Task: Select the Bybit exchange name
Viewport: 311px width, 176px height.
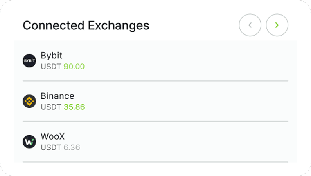Action: click(x=52, y=56)
